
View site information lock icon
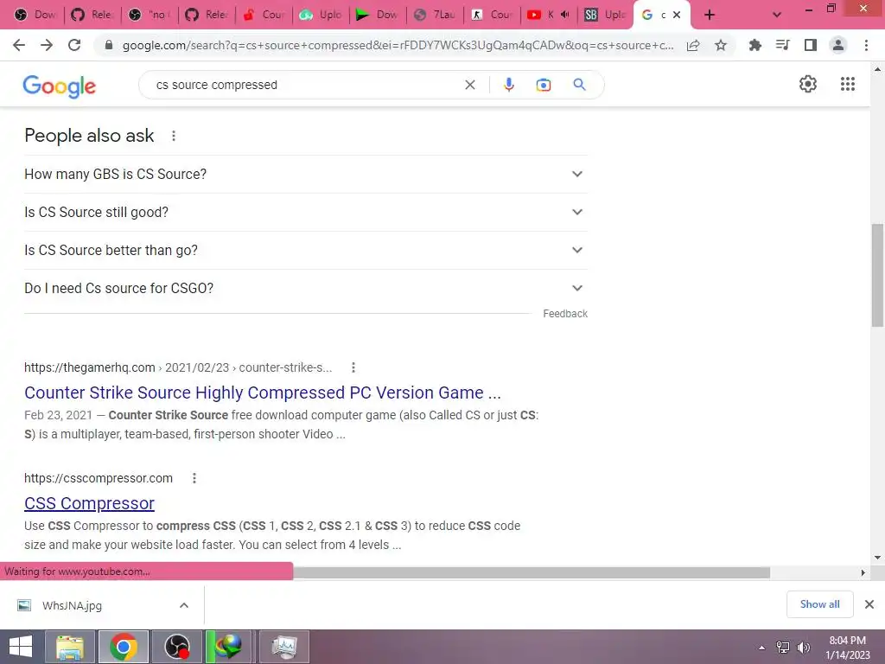tap(109, 45)
